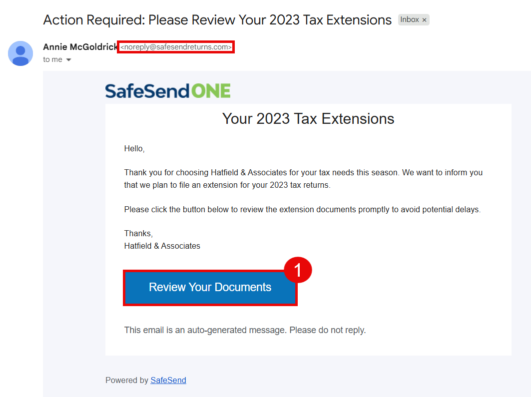
Task: Click the email subject line
Action: (x=217, y=20)
